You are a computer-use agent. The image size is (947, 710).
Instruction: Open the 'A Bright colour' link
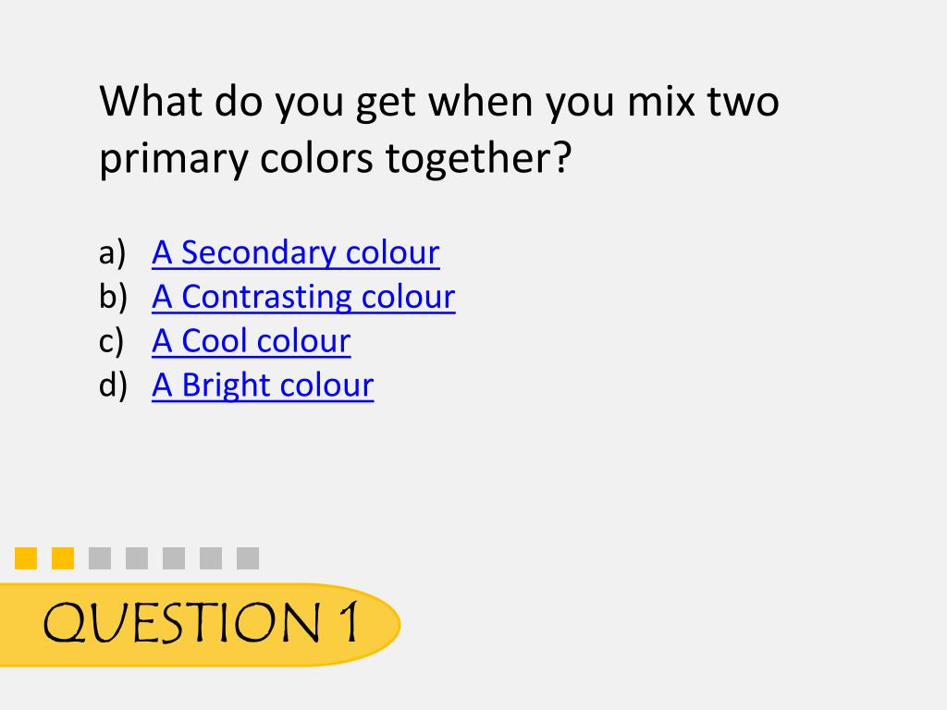click(263, 386)
